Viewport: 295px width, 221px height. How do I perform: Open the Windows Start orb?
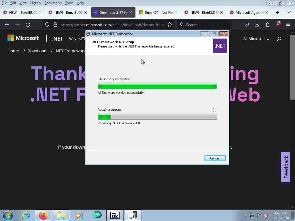click(8, 215)
